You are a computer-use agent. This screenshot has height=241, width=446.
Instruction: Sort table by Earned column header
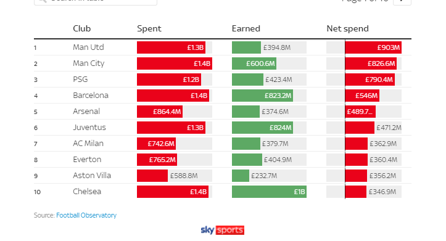tap(246, 28)
